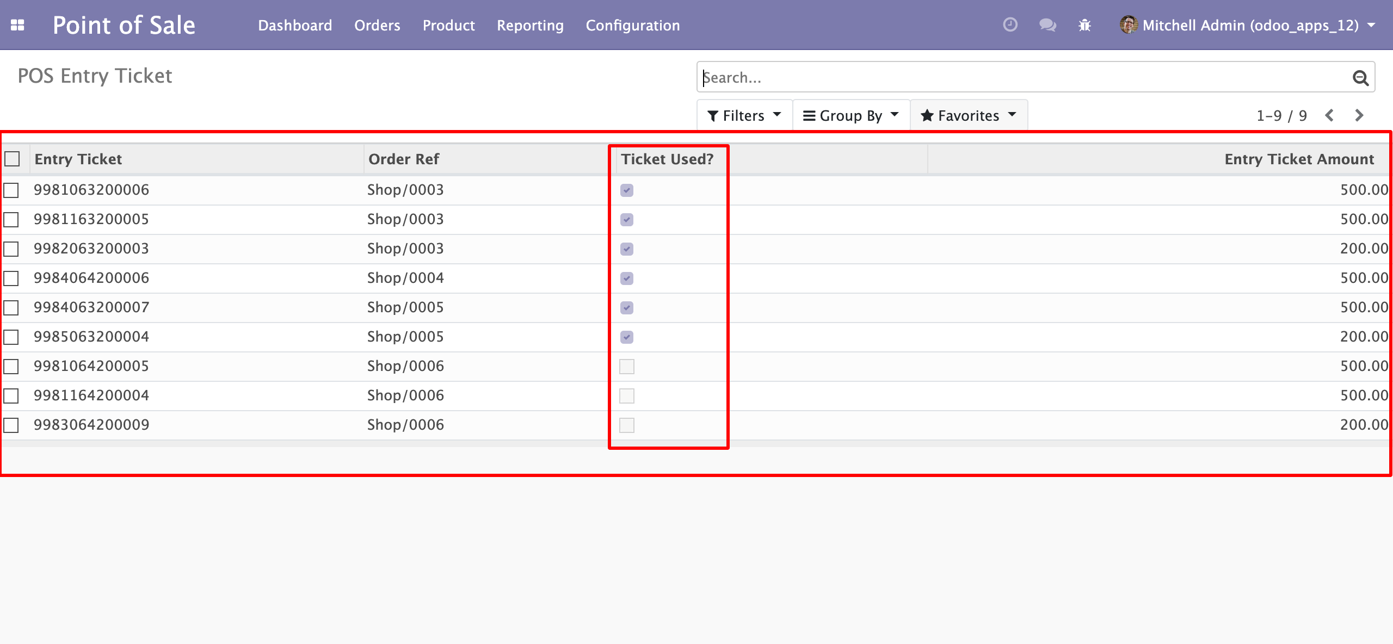Viewport: 1393px width, 644px height.
Task: Expand the Filters dropdown
Action: coord(743,115)
